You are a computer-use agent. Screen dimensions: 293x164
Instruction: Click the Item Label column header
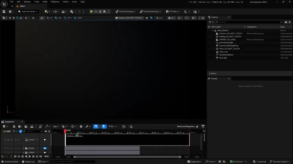click(x=216, y=27)
